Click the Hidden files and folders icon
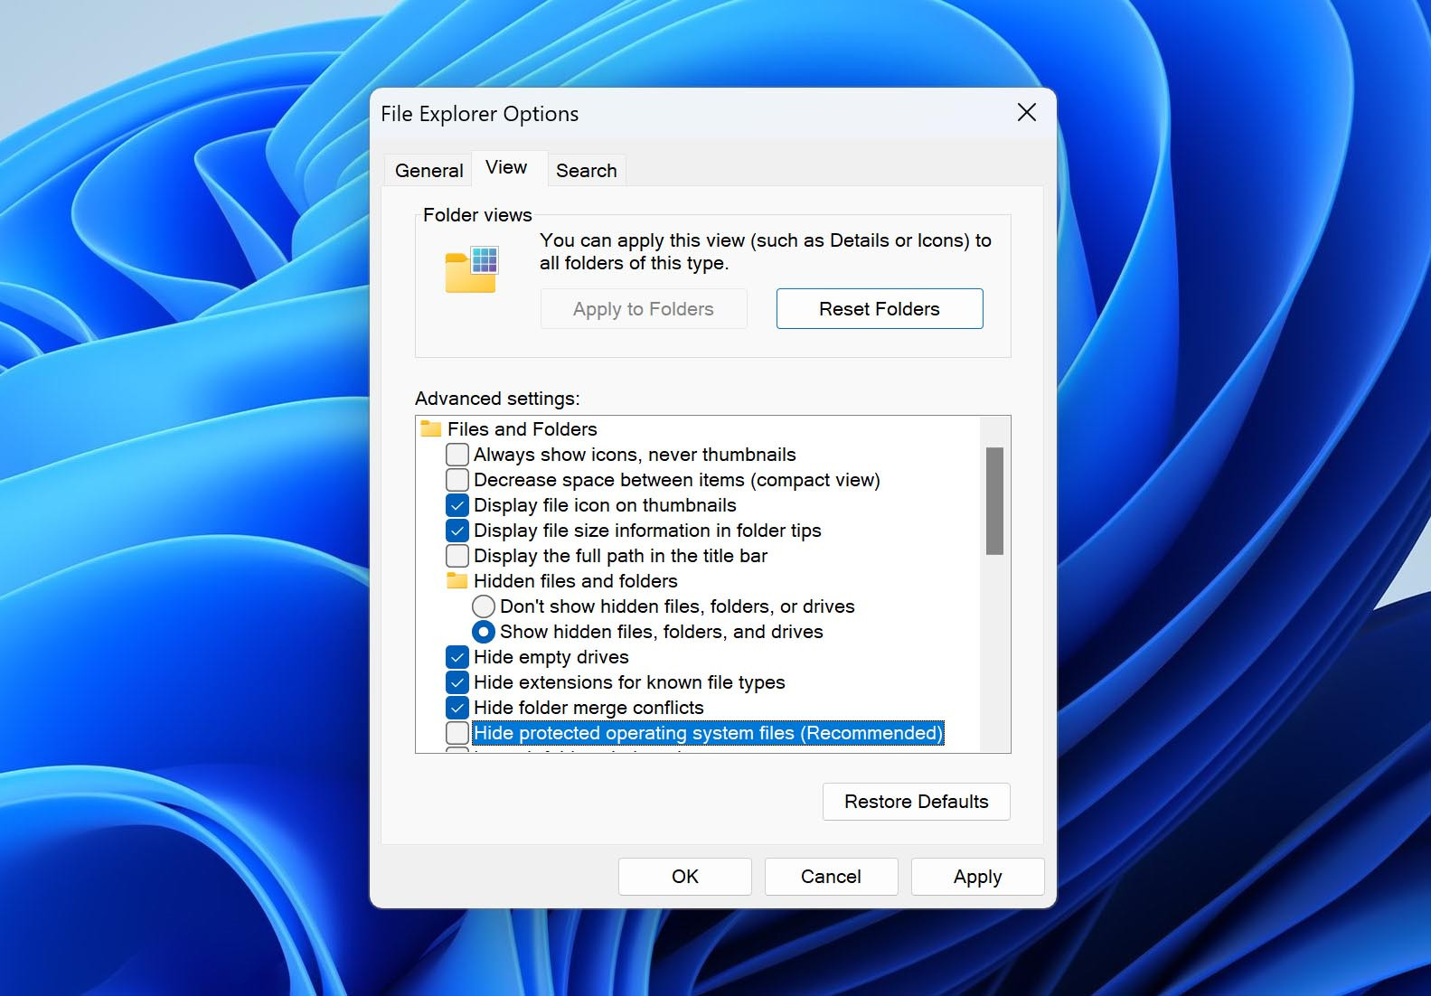The width and height of the screenshot is (1431, 996). (457, 580)
